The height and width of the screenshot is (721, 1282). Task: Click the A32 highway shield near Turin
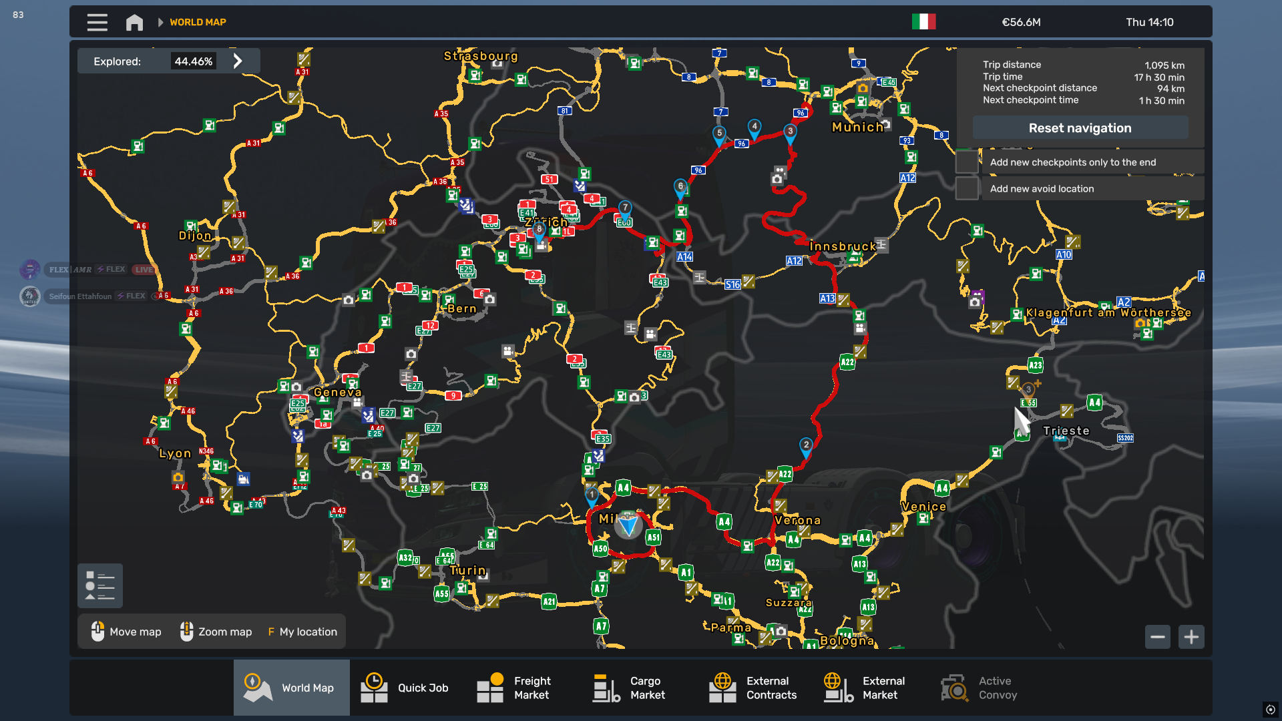[x=405, y=557]
